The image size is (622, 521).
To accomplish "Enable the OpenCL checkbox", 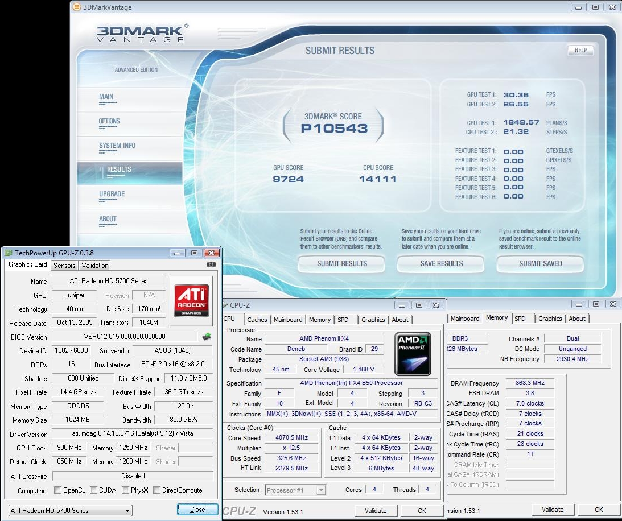I will (x=57, y=490).
